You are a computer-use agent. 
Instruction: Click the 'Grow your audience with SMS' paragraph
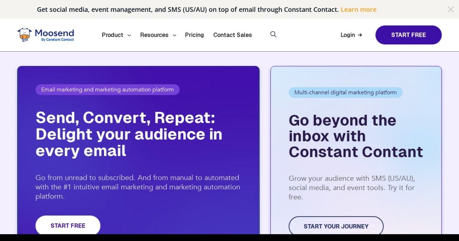point(352,188)
